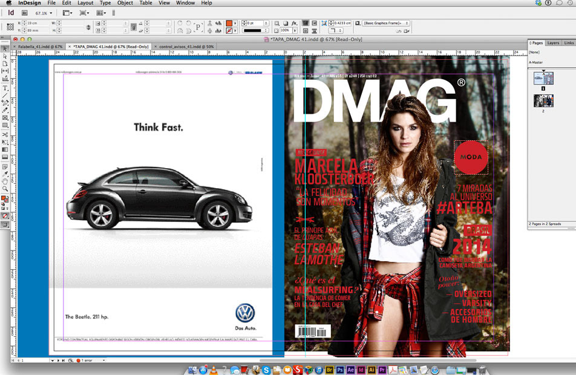Select the Type tool

pos(5,88)
